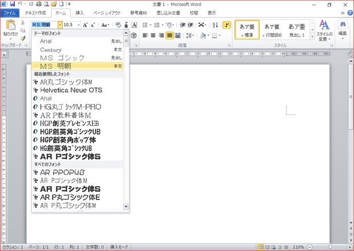Click the Align Right icon
Image resolution: width=354 pixels, height=251 pixels.
click(162, 35)
